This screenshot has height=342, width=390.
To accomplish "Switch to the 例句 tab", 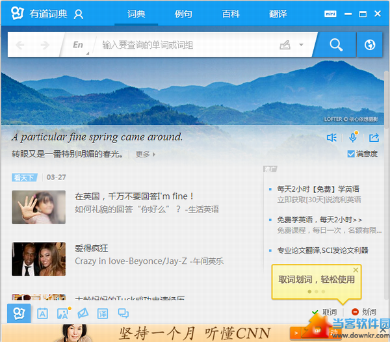I will [x=183, y=14].
